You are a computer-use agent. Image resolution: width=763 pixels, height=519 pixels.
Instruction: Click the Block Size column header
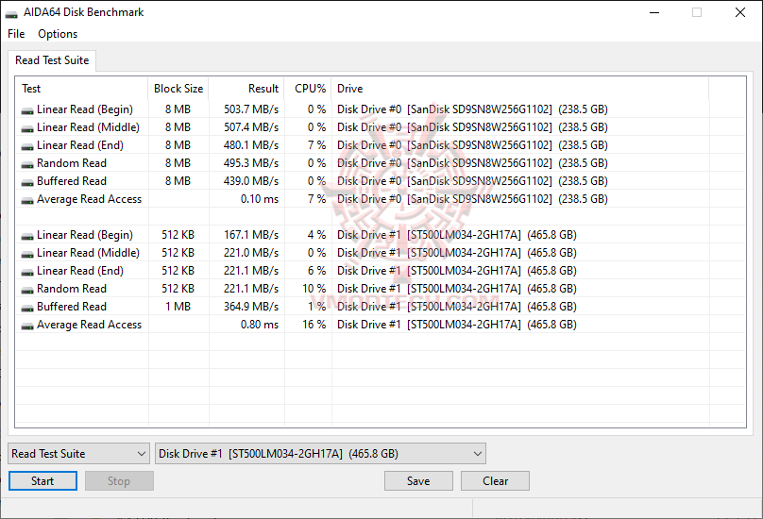tap(178, 89)
